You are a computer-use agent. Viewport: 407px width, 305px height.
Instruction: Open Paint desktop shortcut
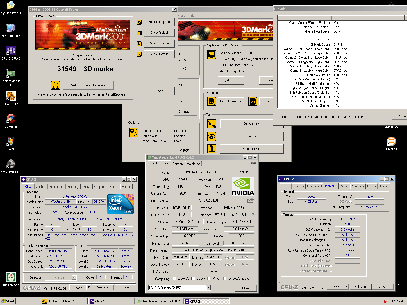[x=11, y=144]
